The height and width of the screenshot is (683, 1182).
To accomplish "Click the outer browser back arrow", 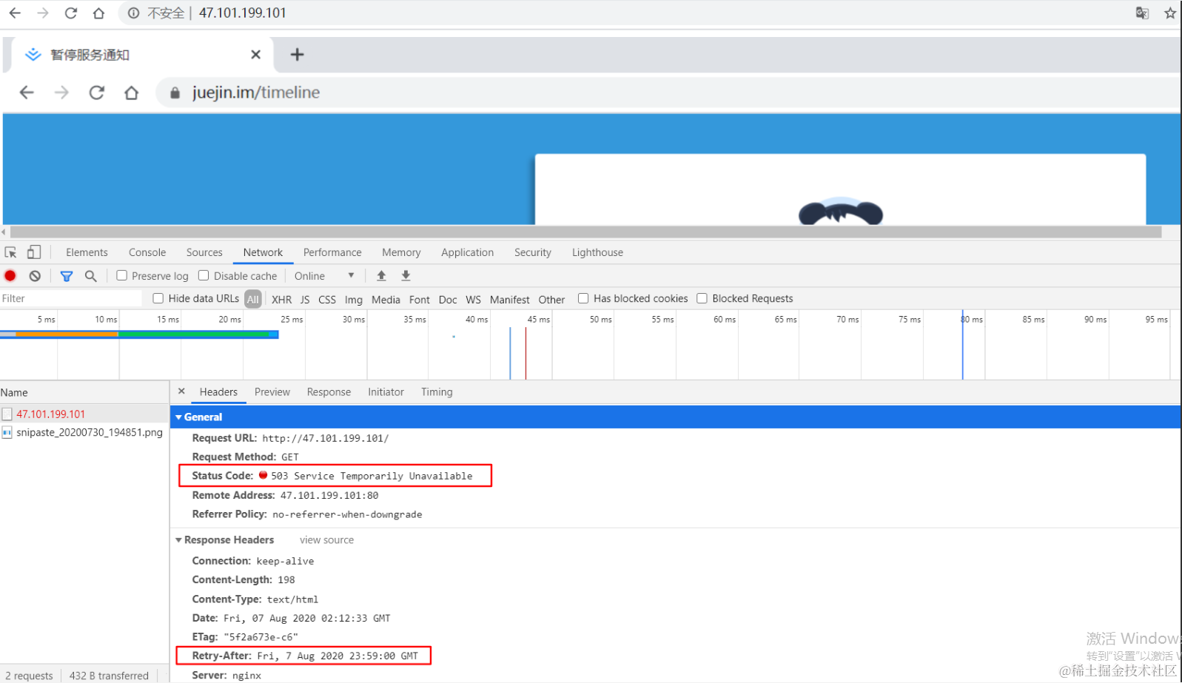I will pos(15,13).
